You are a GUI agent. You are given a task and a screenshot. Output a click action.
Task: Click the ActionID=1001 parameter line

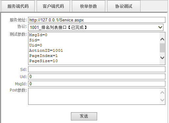[x=46, y=50]
